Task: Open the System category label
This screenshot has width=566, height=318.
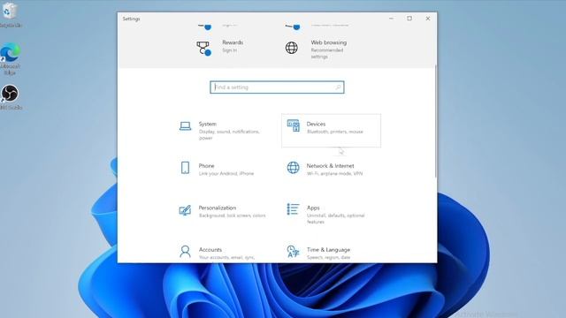Action: [208, 124]
